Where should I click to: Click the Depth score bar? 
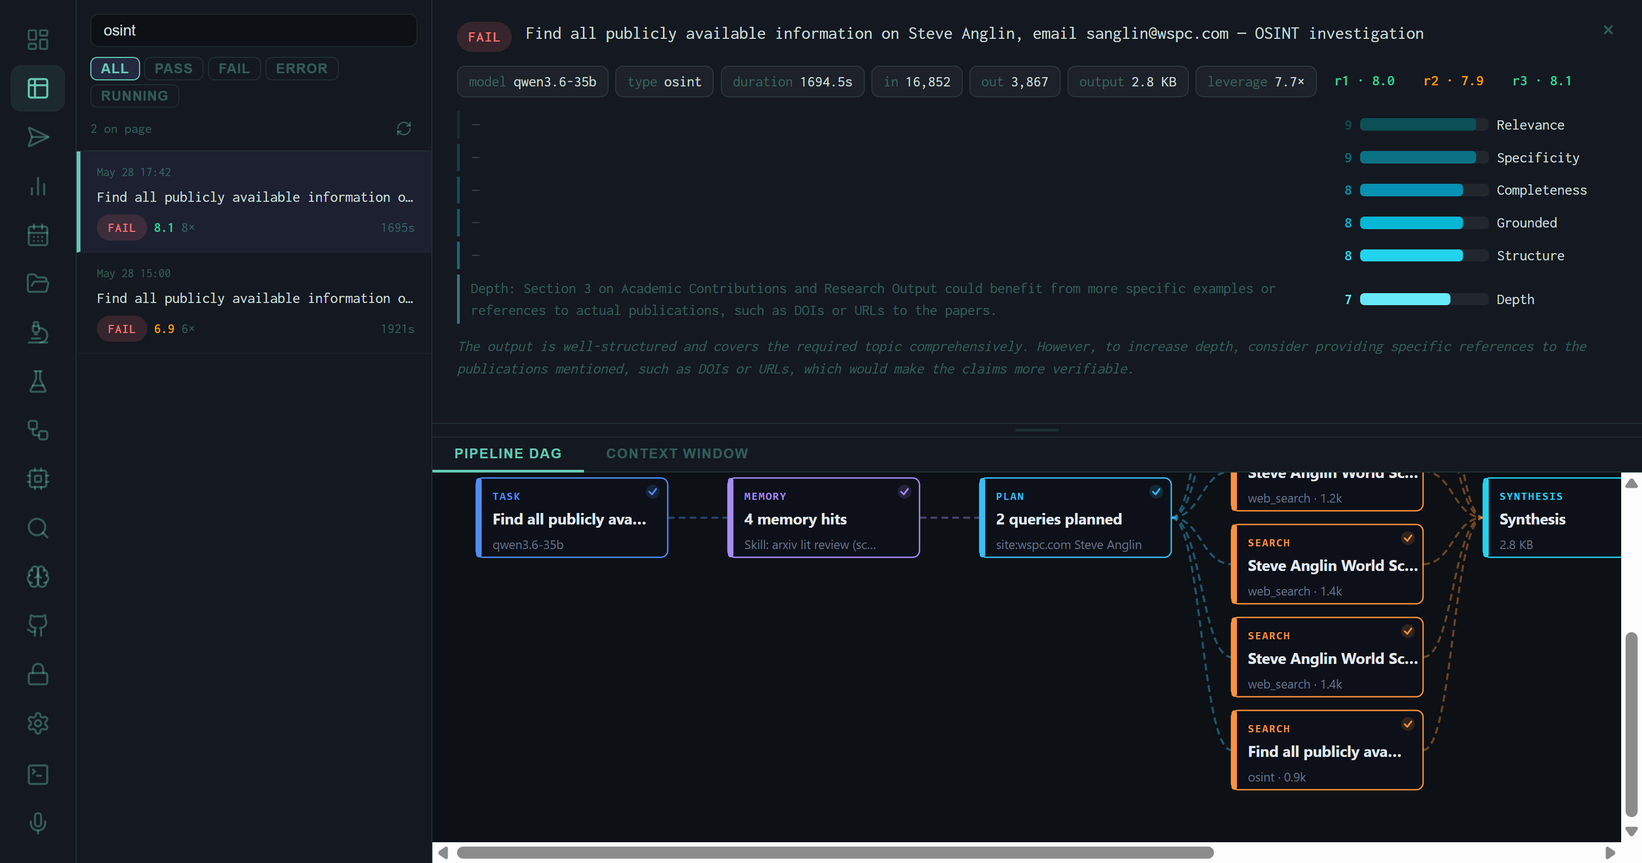[1424, 299]
